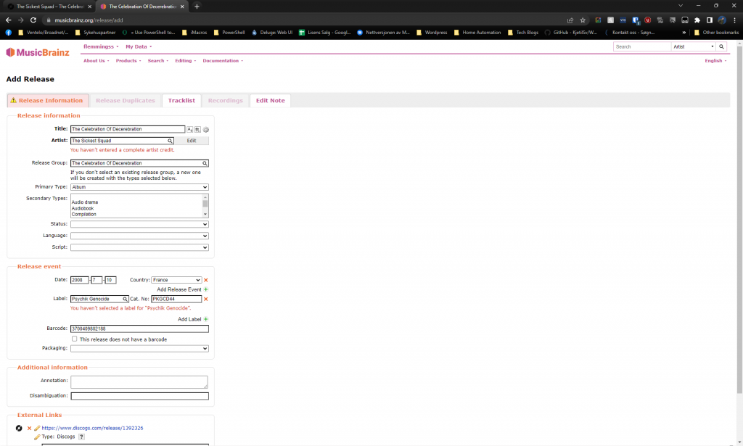Click into the Barcode input field
This screenshot has width=743, height=446.
pyautogui.click(x=139, y=329)
